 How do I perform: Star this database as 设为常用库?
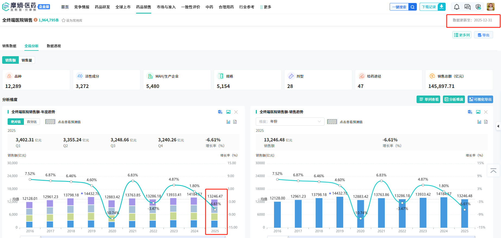click(x=72, y=20)
